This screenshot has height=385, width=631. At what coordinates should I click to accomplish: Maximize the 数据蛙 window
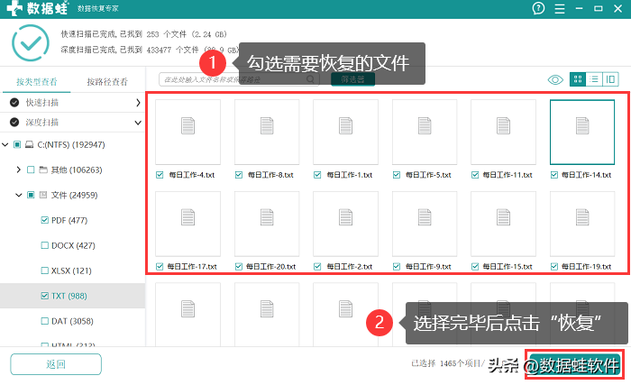599,8
